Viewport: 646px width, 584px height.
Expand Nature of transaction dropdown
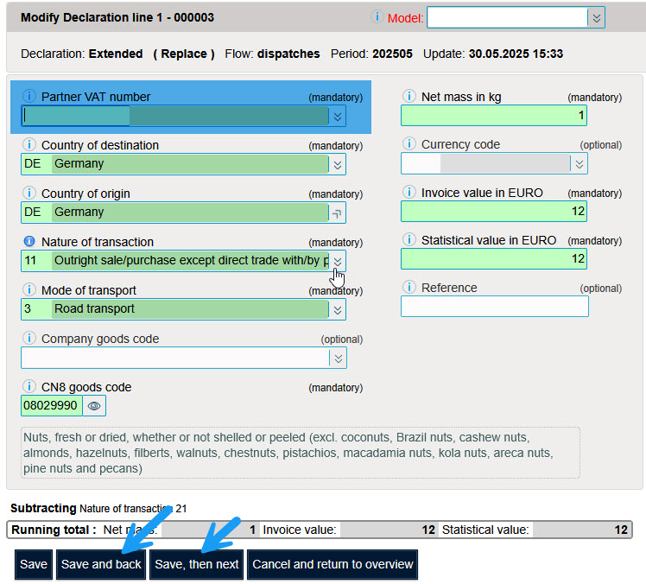(x=338, y=262)
